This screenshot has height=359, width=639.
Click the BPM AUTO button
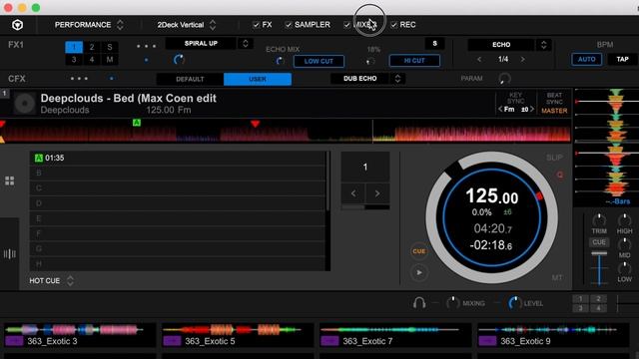pyautogui.click(x=586, y=59)
